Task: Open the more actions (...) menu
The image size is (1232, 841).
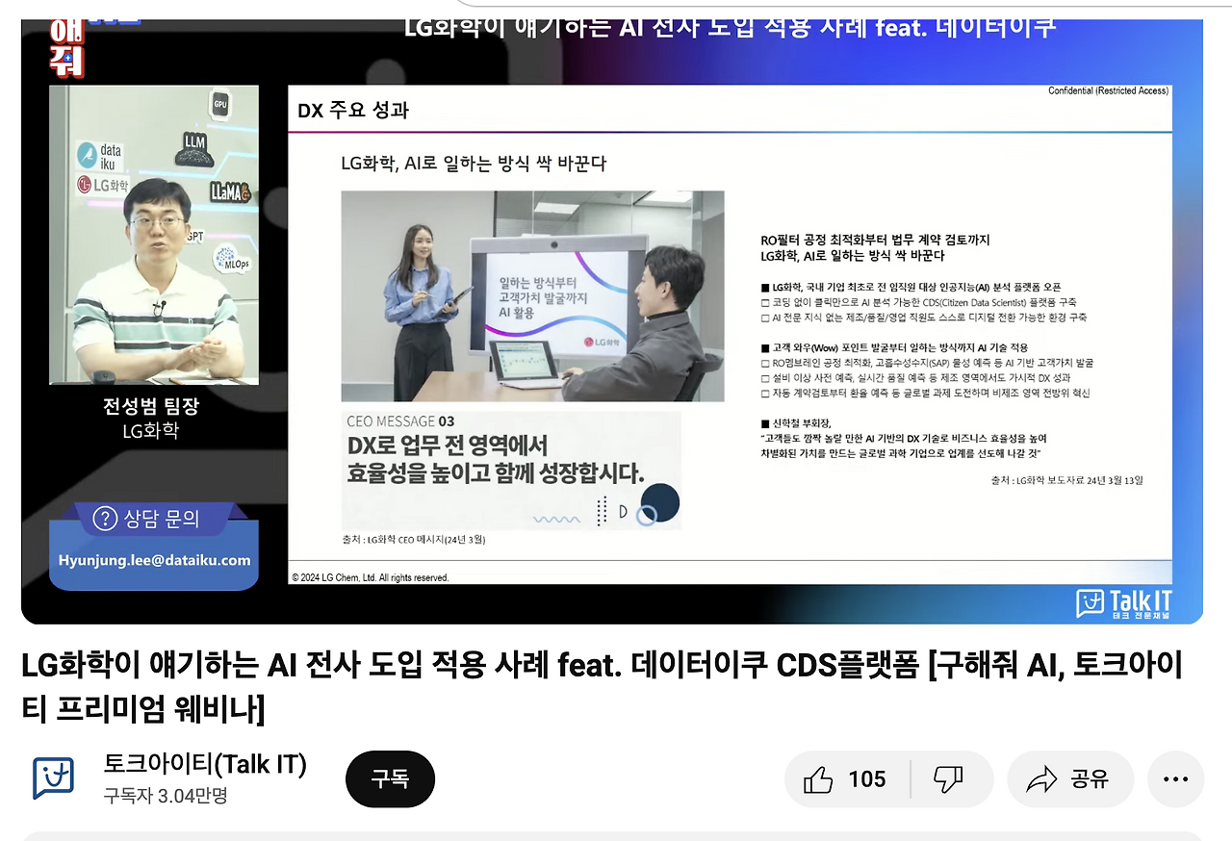Action: click(x=1175, y=779)
